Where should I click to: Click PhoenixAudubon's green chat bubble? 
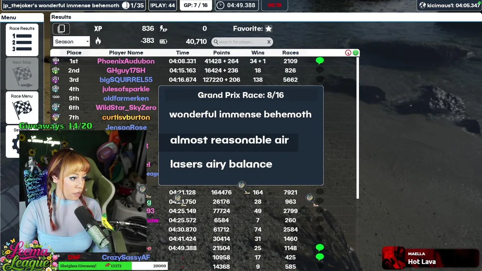[x=320, y=61]
